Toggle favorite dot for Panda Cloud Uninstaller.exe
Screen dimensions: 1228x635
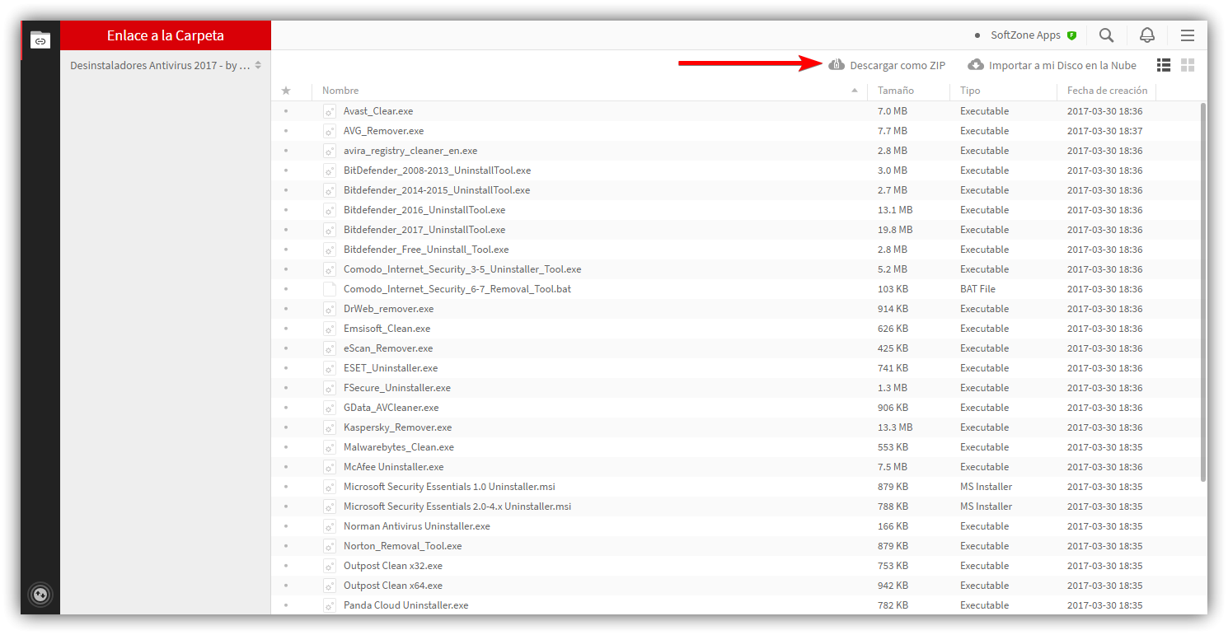coord(286,605)
